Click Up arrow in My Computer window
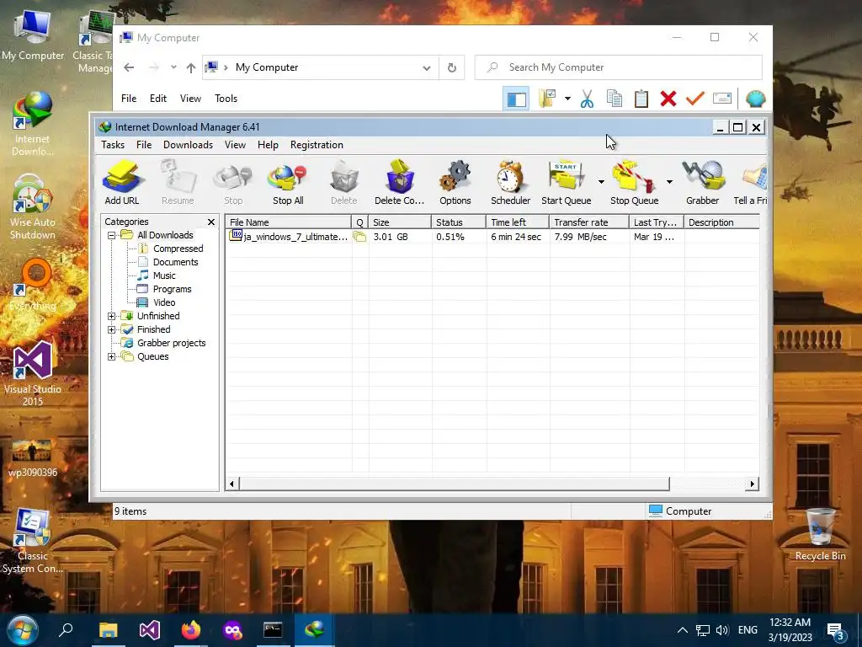The image size is (862, 647). point(191,67)
